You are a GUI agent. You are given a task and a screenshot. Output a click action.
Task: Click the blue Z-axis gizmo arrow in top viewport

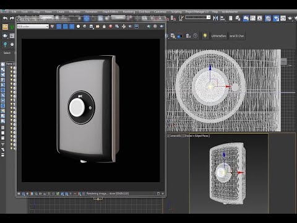(210, 68)
